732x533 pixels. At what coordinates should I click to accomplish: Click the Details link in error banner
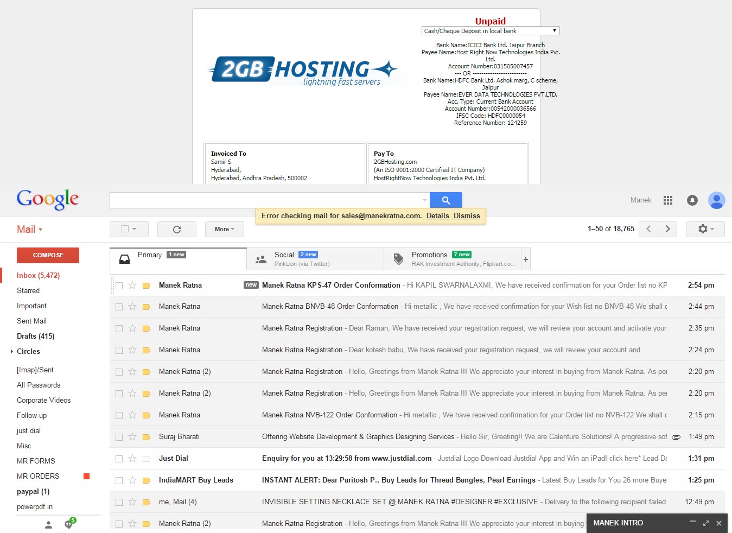click(437, 216)
